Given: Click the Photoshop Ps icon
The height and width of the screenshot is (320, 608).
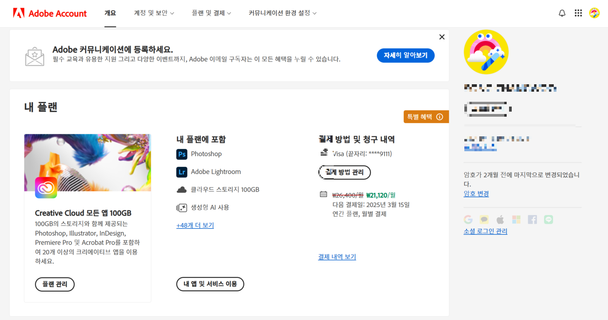Looking at the screenshot, I should coord(182,154).
